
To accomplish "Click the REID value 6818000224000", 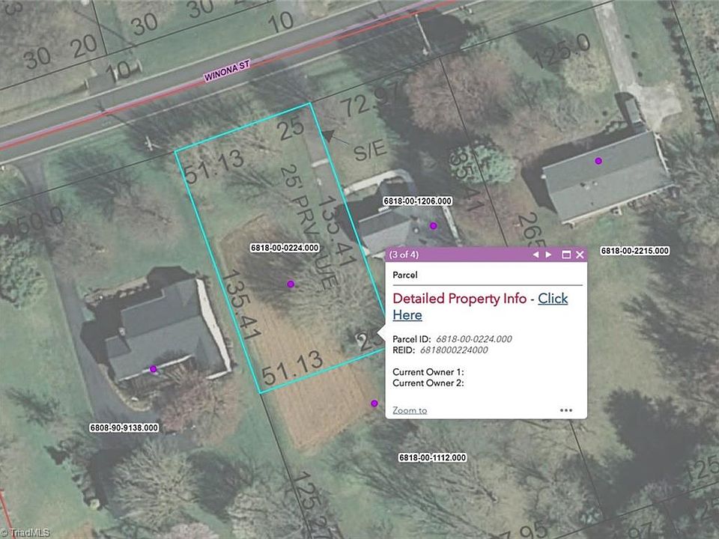I will [x=454, y=350].
